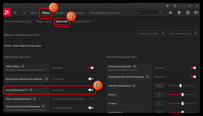Open the Дом tab

click(34, 13)
